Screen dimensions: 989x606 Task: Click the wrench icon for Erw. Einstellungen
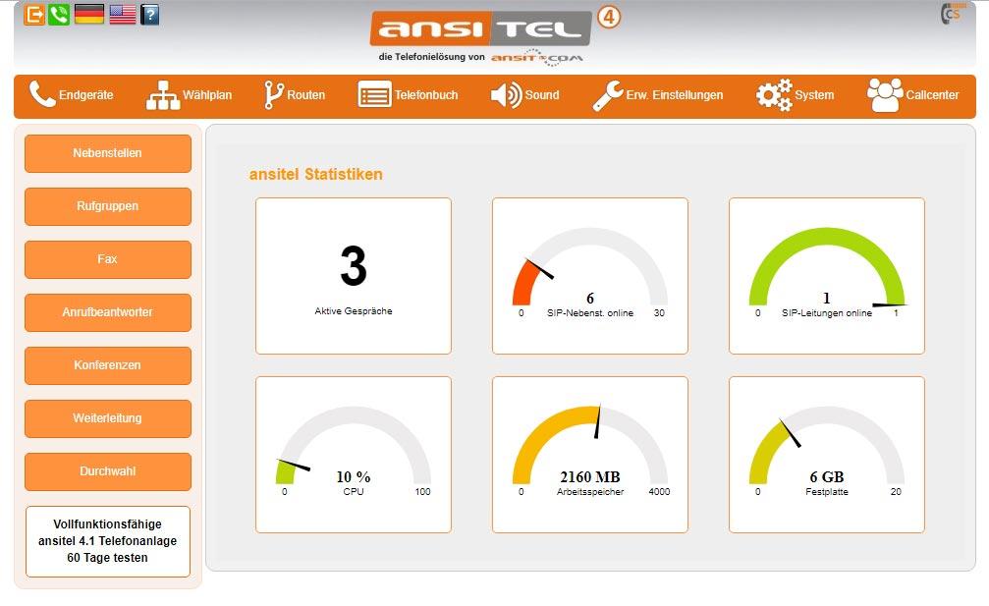[x=607, y=96]
